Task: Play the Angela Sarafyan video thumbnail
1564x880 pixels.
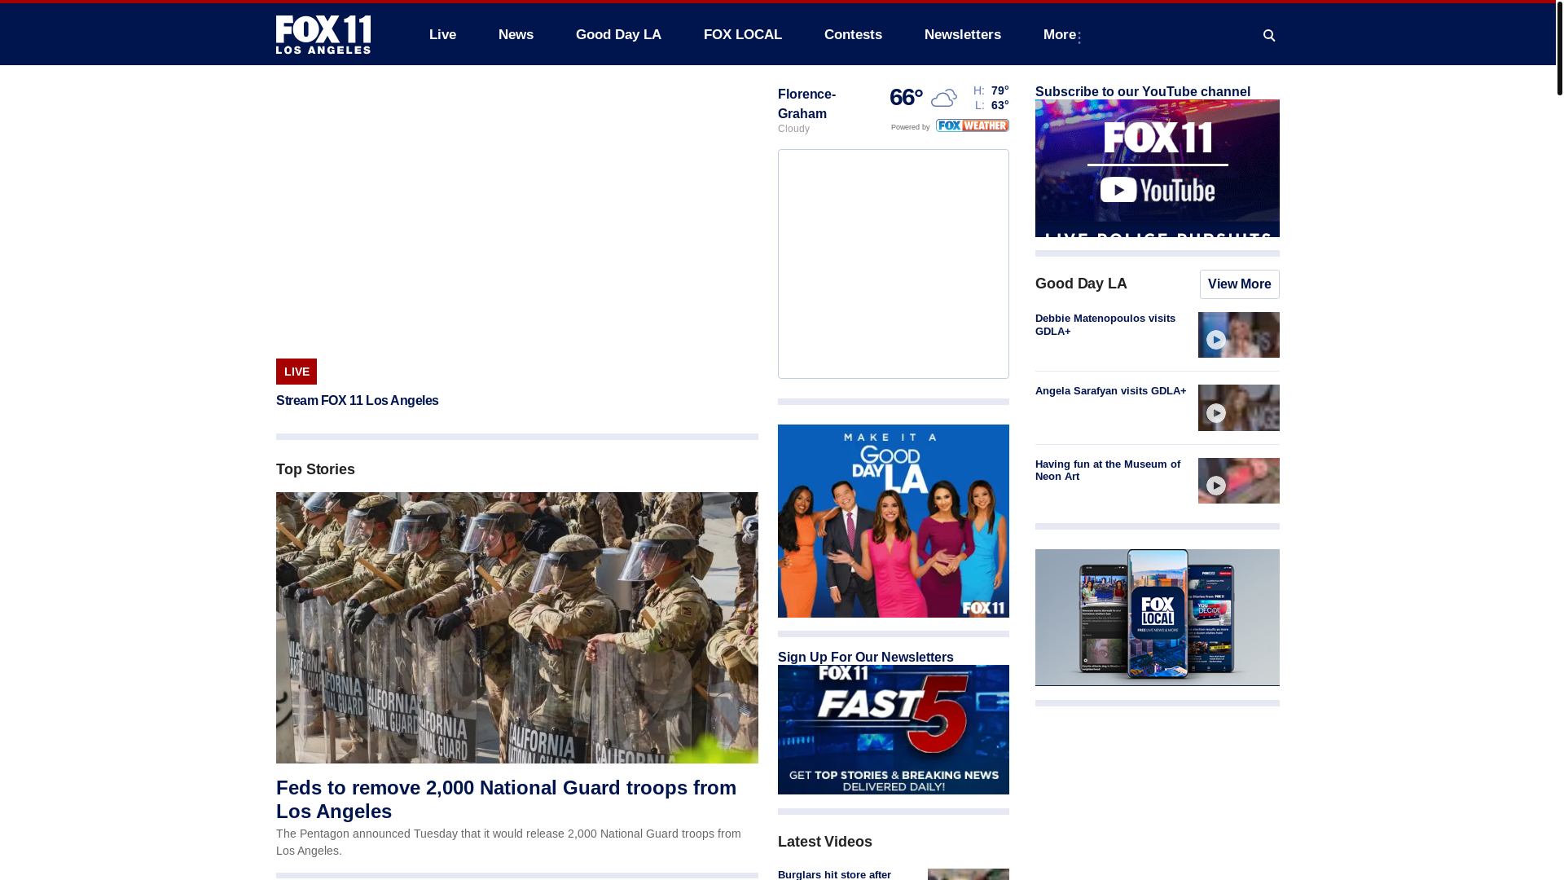Action: [1238, 407]
